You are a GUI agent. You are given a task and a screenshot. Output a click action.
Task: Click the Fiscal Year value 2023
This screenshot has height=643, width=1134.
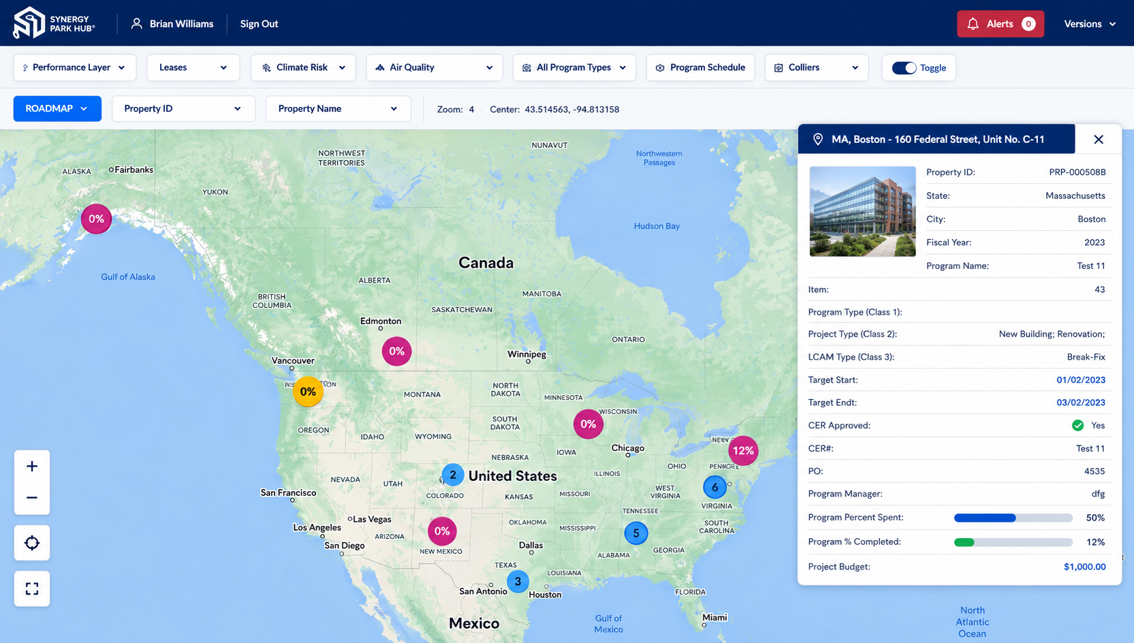(x=1094, y=242)
